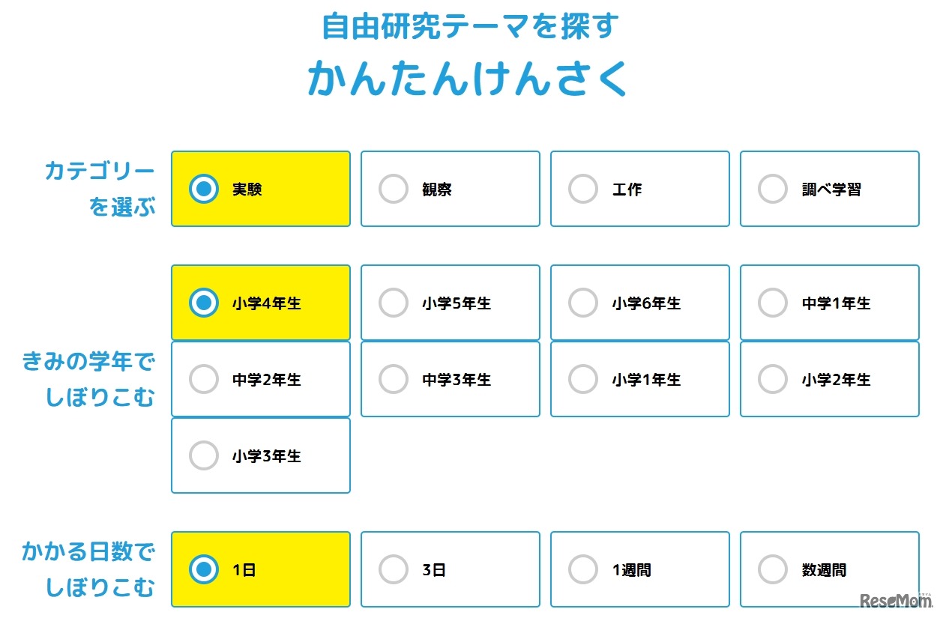Viewport: 943px width, 618px height.
Task: Select the 工作 (crafts) category
Action: click(x=639, y=189)
